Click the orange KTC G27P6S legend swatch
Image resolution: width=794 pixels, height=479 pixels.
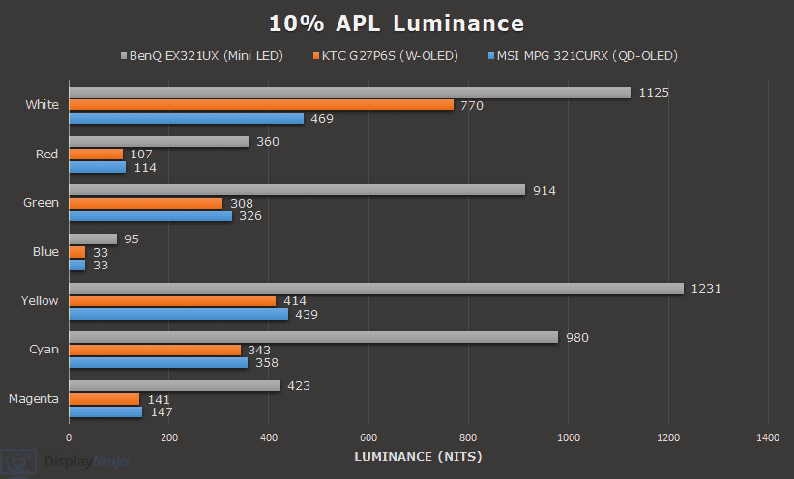point(316,56)
